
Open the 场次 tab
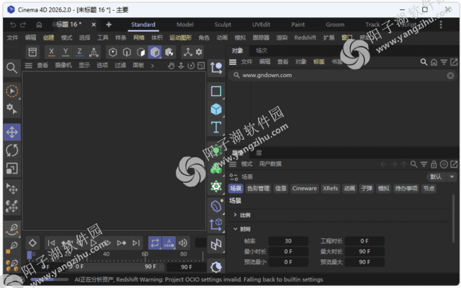pyautogui.click(x=261, y=50)
